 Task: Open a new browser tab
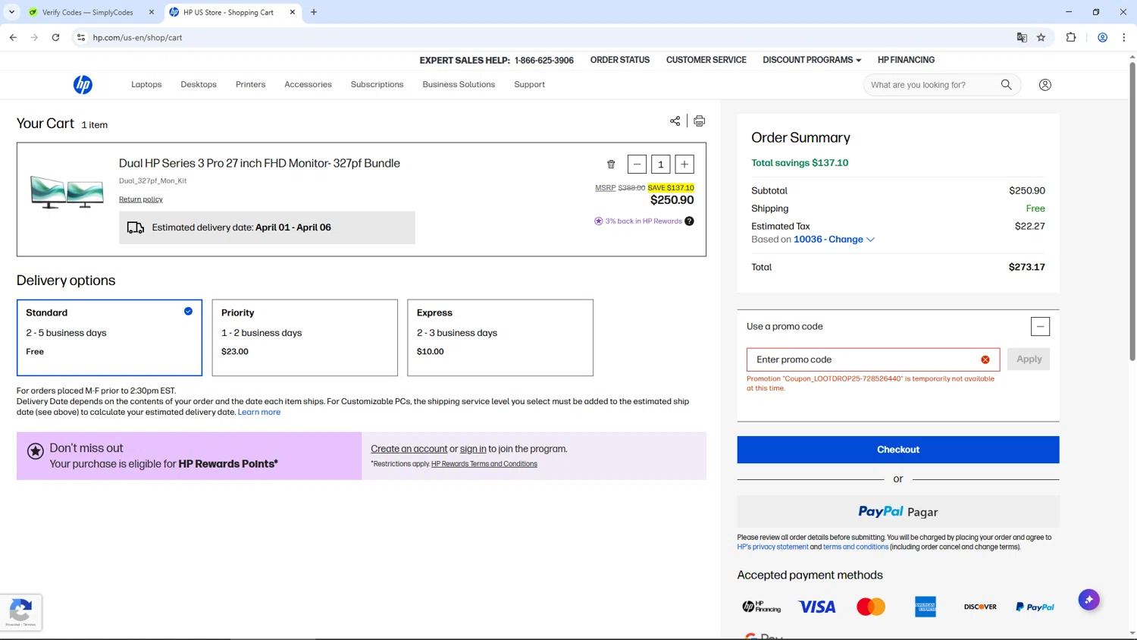[x=314, y=12]
